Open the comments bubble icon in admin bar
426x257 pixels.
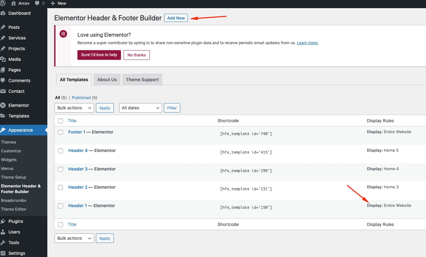tap(37, 3)
